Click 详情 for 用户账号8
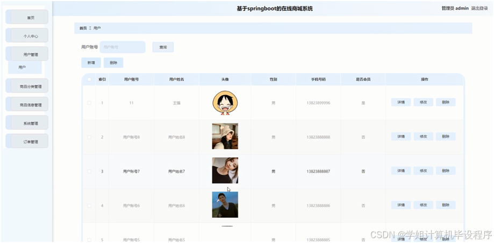Image resolution: width=494 pixels, height=243 pixels. (x=401, y=137)
